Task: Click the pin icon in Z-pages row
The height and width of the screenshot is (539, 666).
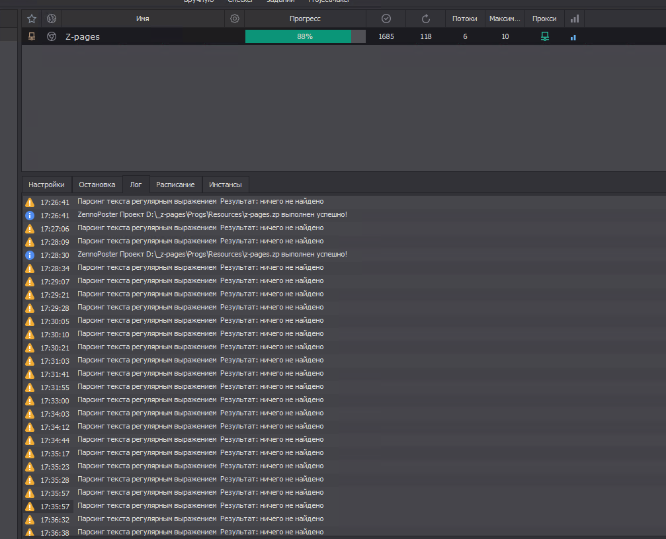Action: [32, 36]
